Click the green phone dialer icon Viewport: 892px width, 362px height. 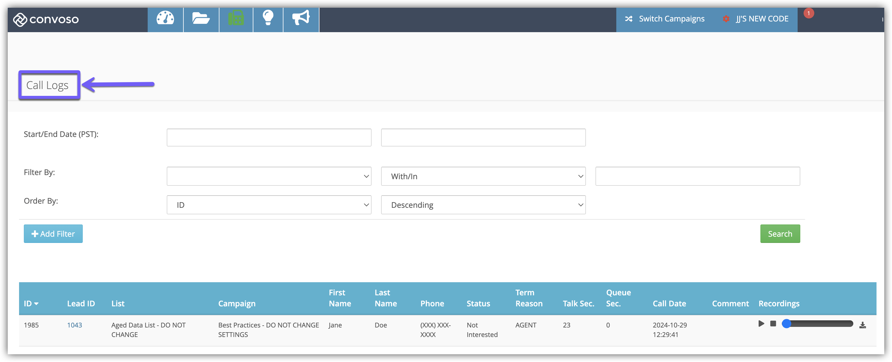pyautogui.click(x=236, y=19)
